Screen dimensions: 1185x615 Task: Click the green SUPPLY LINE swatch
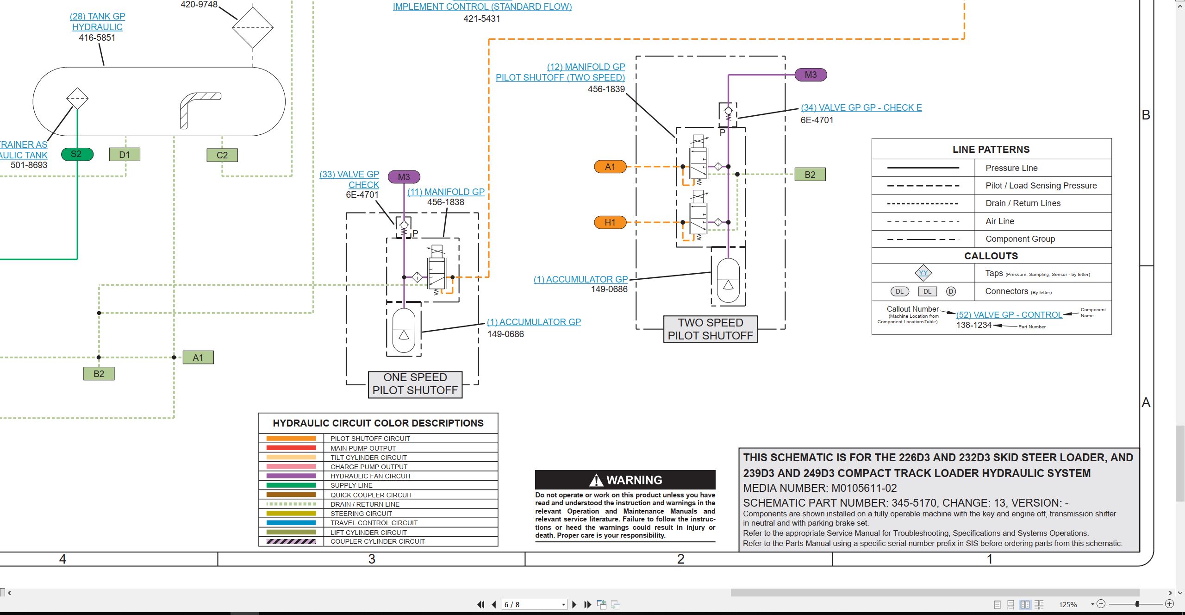point(291,485)
